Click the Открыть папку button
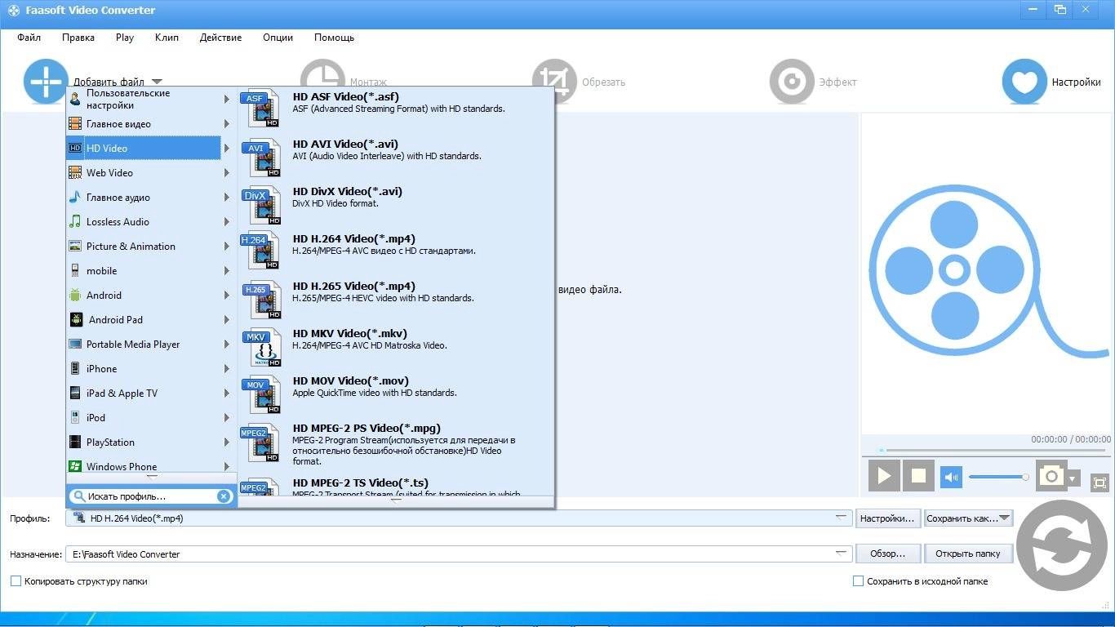 [968, 554]
